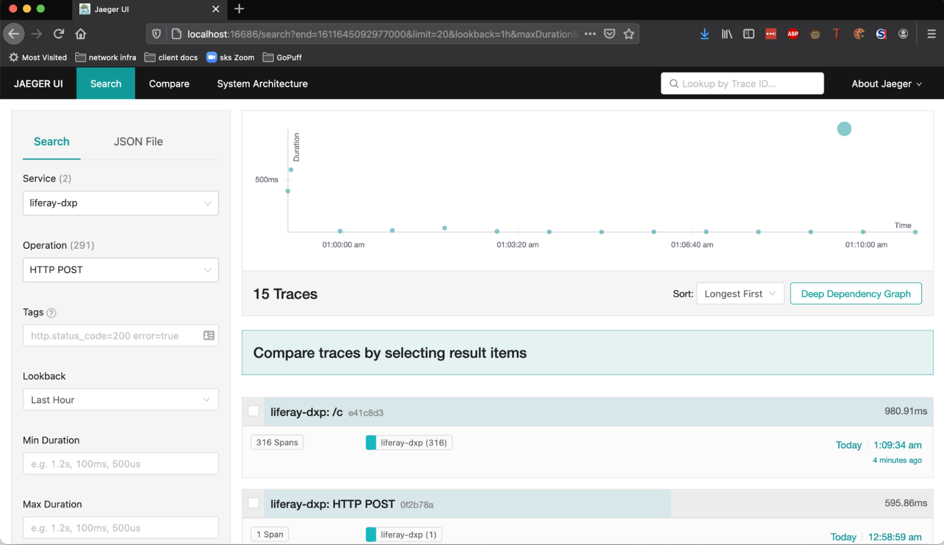Bookmark page with the star icon
This screenshot has width=944, height=545.
pyautogui.click(x=629, y=34)
